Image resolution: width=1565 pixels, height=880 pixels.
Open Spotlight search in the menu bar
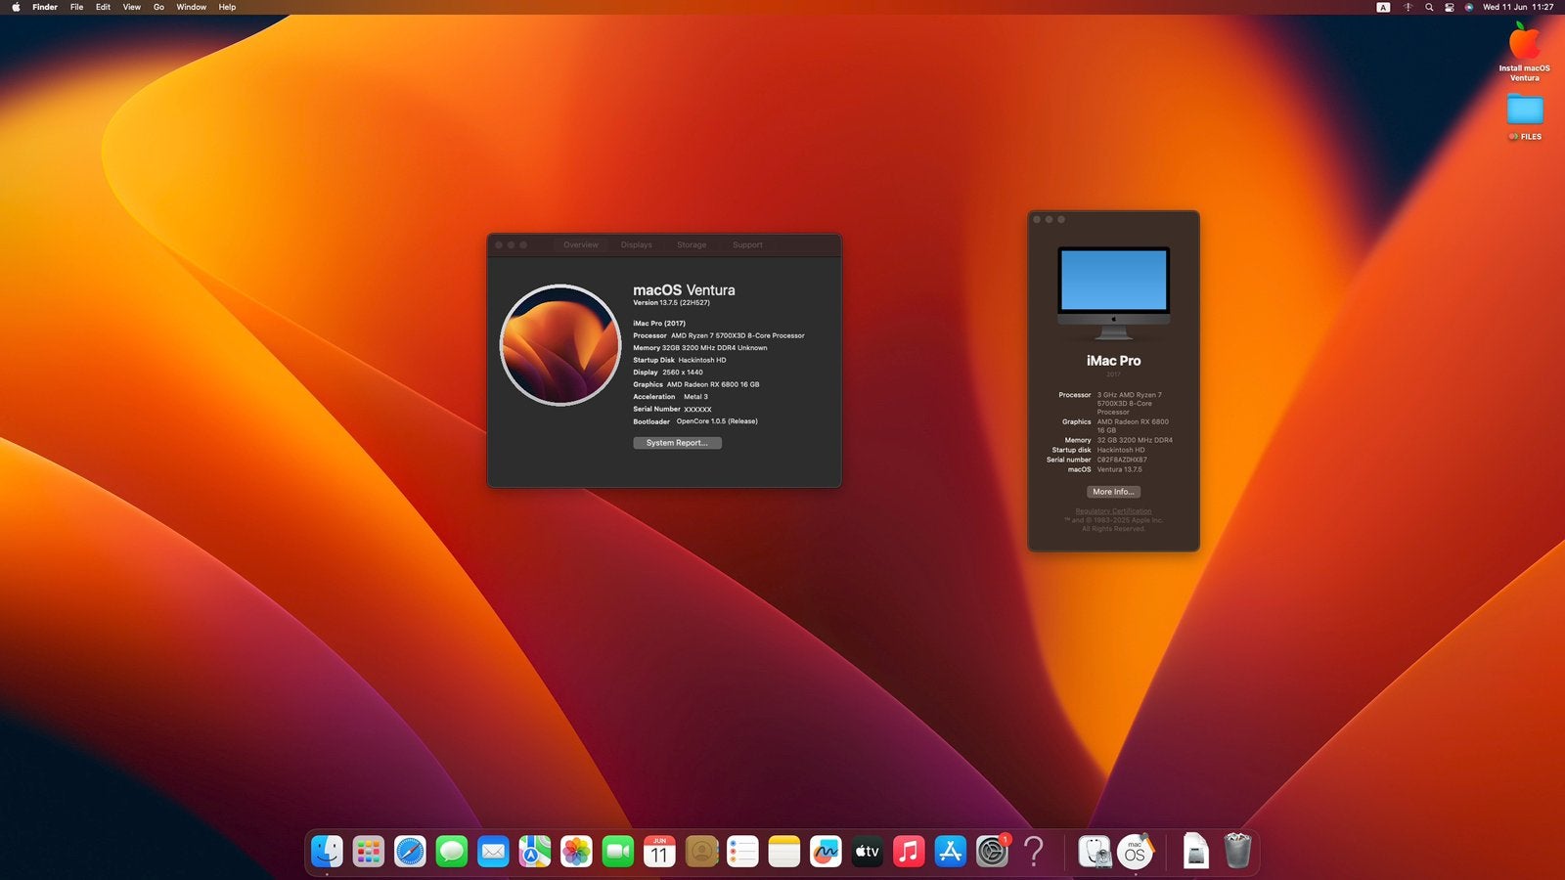click(1429, 7)
